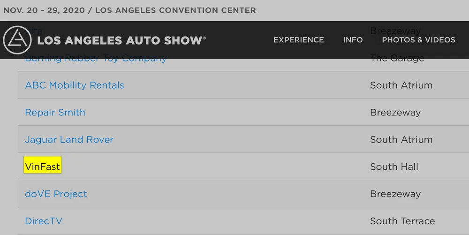Viewport: 469px width, 235px height.
Task: Click the Los Angeles Auto Show circular logo icon
Action: click(17, 40)
